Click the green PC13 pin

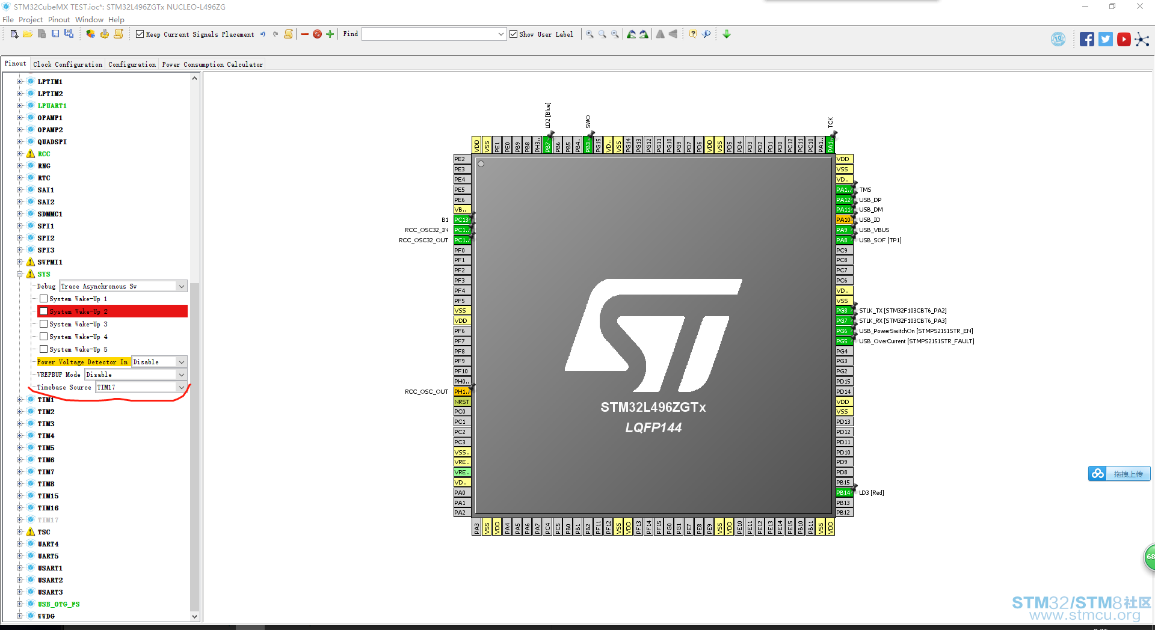coord(461,220)
